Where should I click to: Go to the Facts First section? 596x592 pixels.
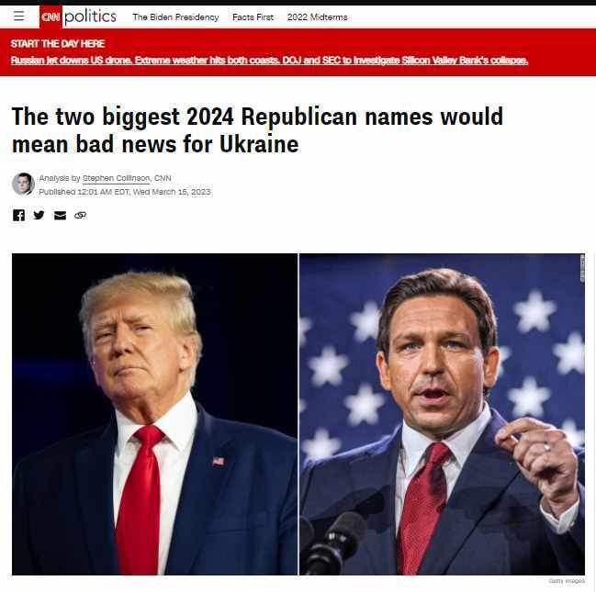click(253, 17)
